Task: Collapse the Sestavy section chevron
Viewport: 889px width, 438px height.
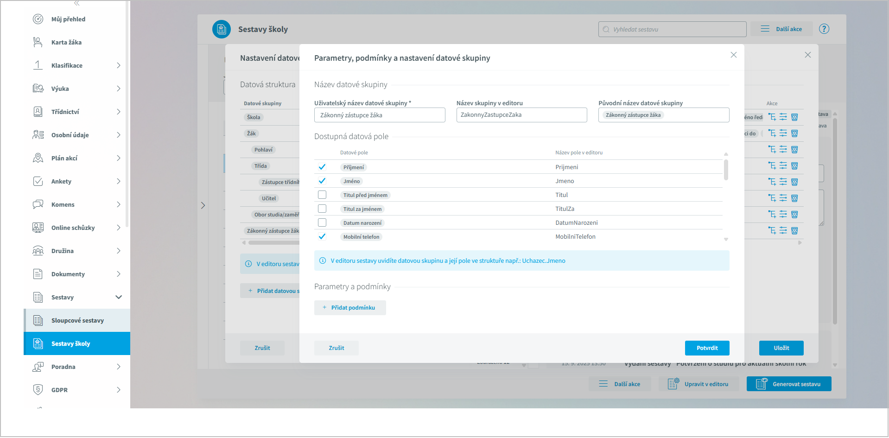Action: tap(119, 297)
